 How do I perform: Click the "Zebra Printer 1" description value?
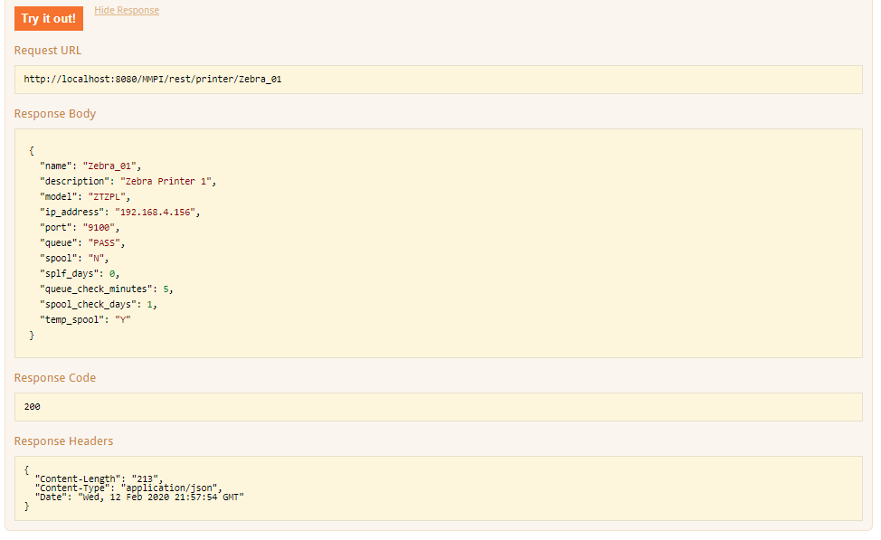click(166, 181)
